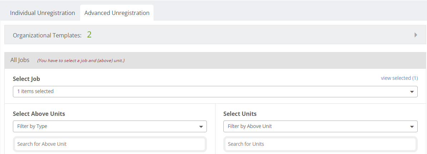Click the Select Units heading
This screenshot has height=154, width=427.
coord(240,114)
